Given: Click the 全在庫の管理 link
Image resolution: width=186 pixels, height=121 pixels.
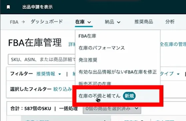Looking at the screenshot, I should pos(173,44).
